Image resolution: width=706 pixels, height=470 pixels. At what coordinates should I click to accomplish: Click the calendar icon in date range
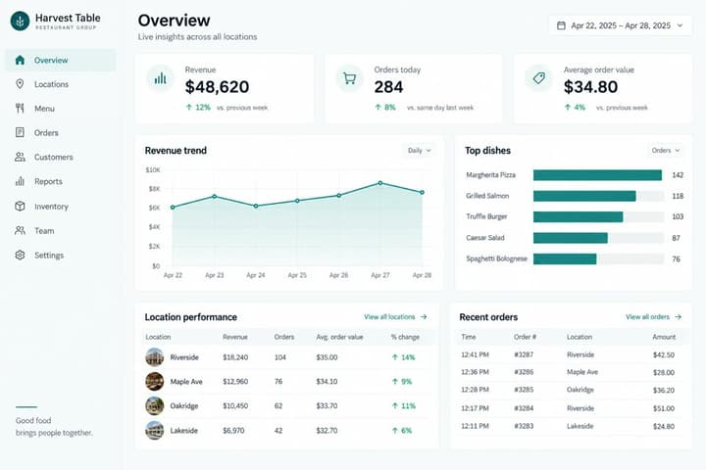561,25
